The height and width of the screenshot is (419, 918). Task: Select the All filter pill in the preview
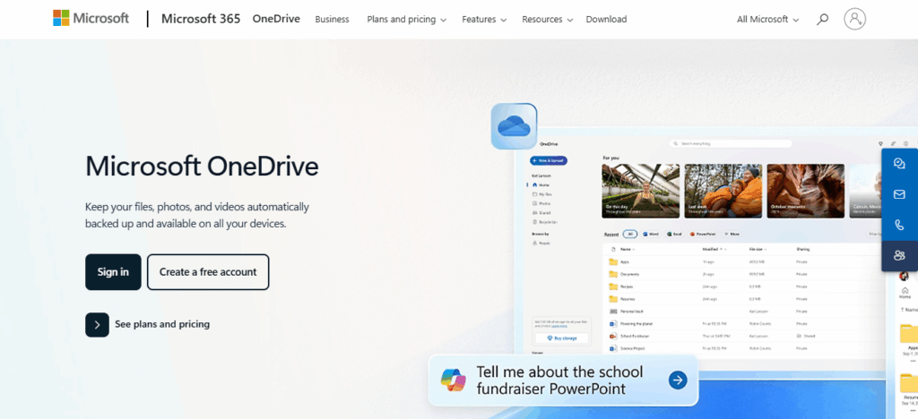pos(630,234)
